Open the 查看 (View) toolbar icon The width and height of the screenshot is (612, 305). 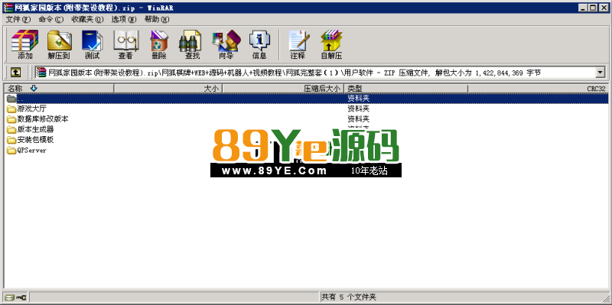[x=125, y=44]
